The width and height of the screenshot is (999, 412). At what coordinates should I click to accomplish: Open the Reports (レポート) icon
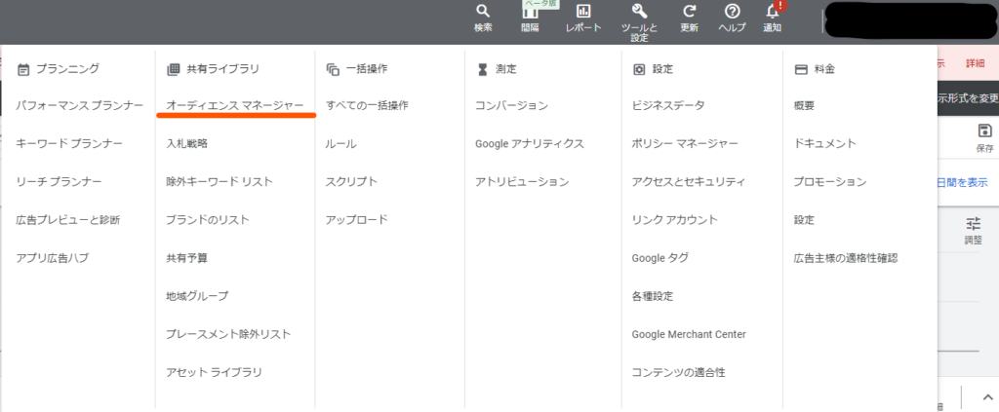click(x=583, y=13)
